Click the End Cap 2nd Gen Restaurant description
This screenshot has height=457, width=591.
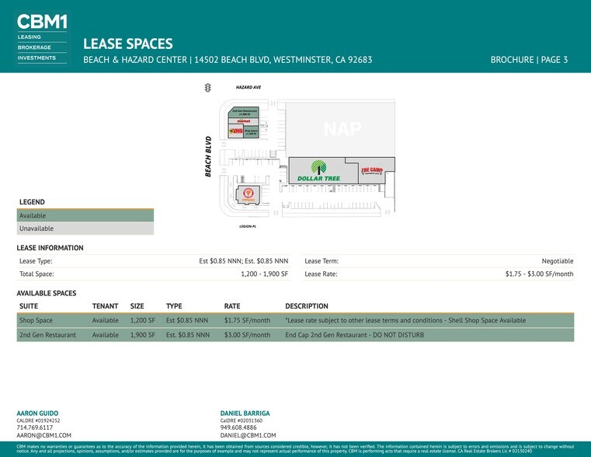(354, 335)
